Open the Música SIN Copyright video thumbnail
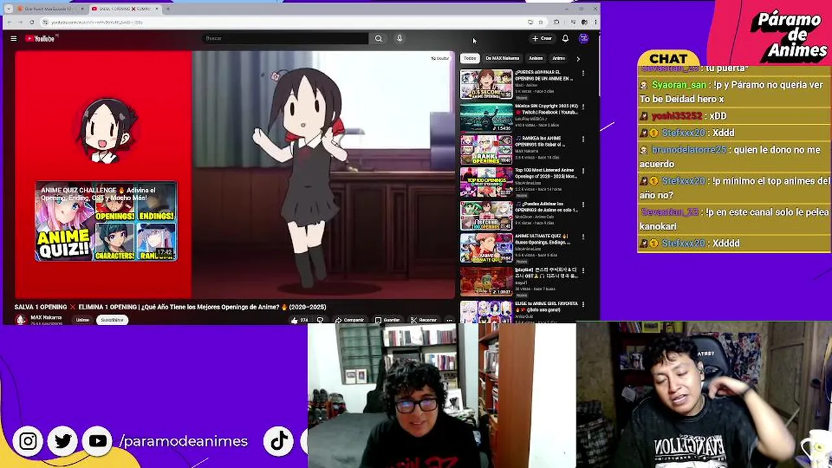 point(486,117)
